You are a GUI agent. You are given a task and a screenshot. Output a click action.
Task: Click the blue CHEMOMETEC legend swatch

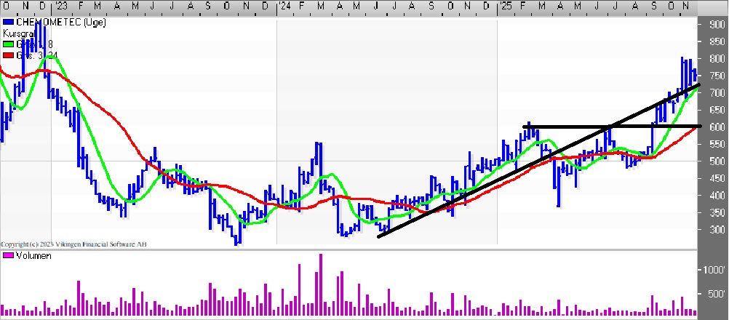click(8, 23)
